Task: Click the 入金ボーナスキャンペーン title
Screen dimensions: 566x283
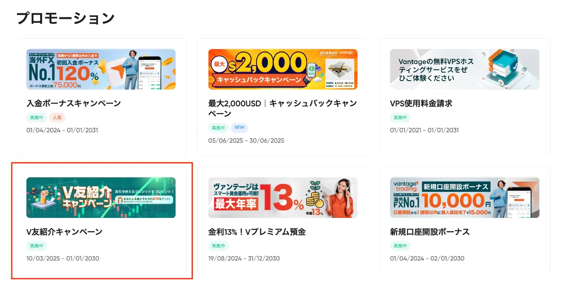Action: (74, 103)
